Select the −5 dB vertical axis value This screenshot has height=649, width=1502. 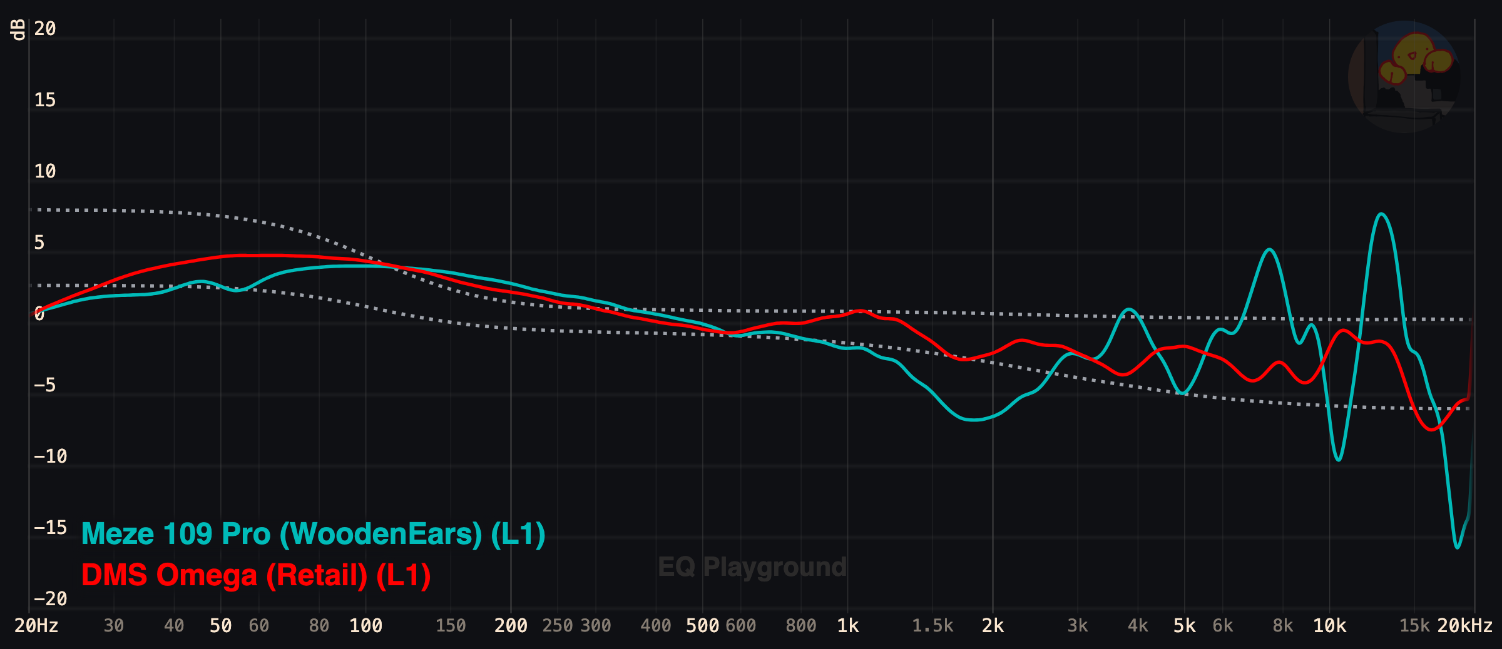tap(45, 385)
